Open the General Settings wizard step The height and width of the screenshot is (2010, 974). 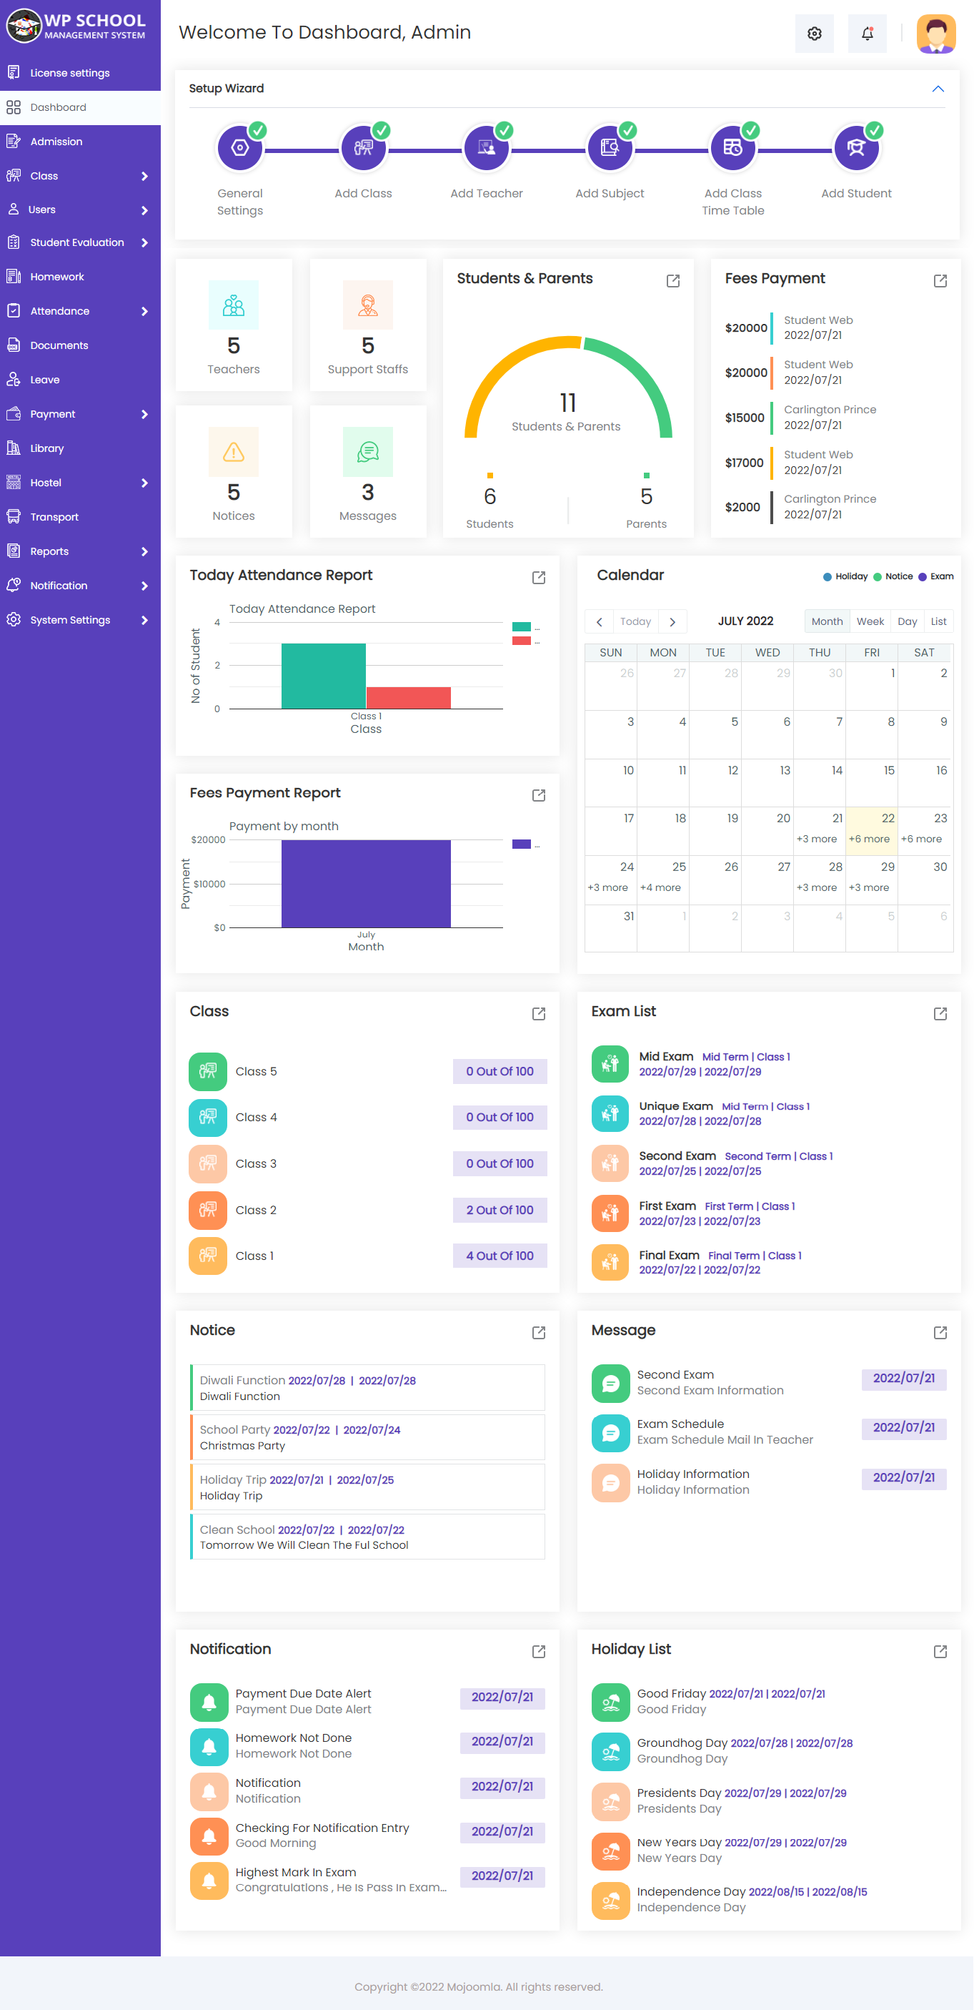[240, 147]
